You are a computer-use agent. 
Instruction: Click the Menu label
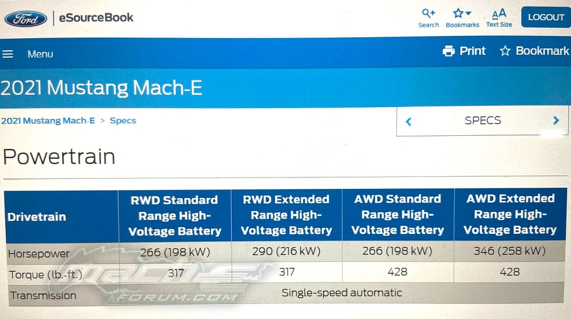coord(41,54)
